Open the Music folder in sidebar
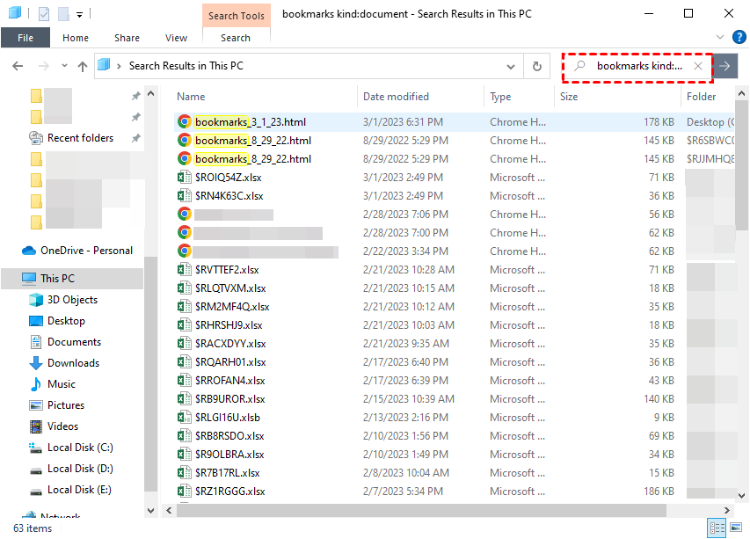This screenshot has height=539, width=750. pos(62,384)
